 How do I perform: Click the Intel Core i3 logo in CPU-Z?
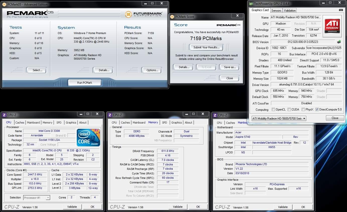(89, 138)
